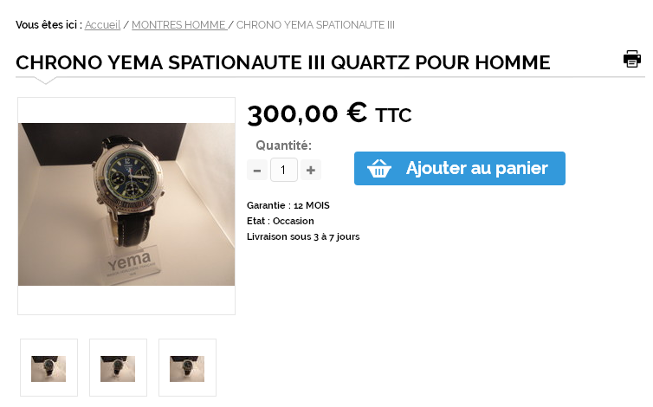Click the printer icon to print page
Screen dimensions: 653x407
(x=631, y=59)
